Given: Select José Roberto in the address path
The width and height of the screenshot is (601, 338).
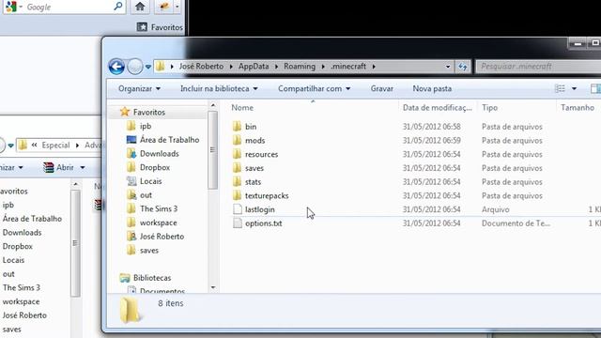Looking at the screenshot, I should click(201, 67).
